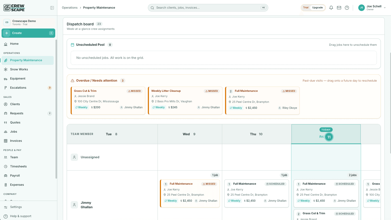Viewport: 391px width, 220px height.
Task: Open the Crewscape Demo workspace switcher
Action: click(x=28, y=22)
